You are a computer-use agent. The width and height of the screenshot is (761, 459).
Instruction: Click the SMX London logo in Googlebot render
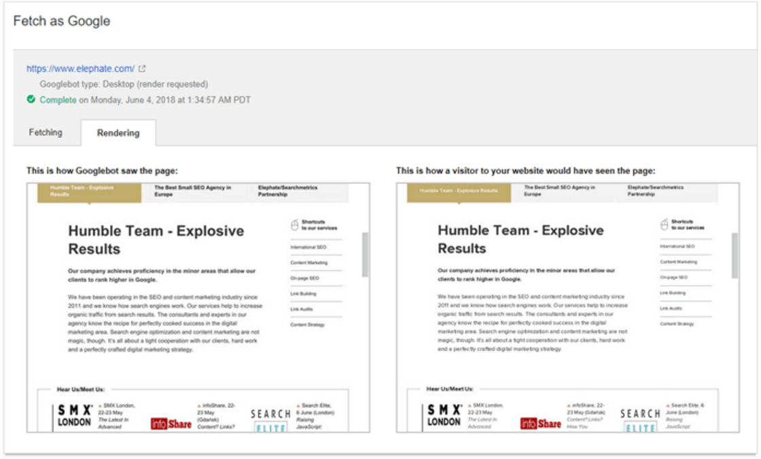point(74,416)
